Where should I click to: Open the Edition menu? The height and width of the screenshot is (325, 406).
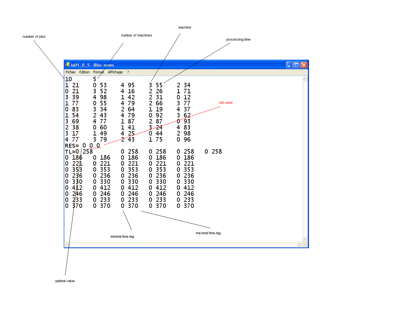pos(84,72)
